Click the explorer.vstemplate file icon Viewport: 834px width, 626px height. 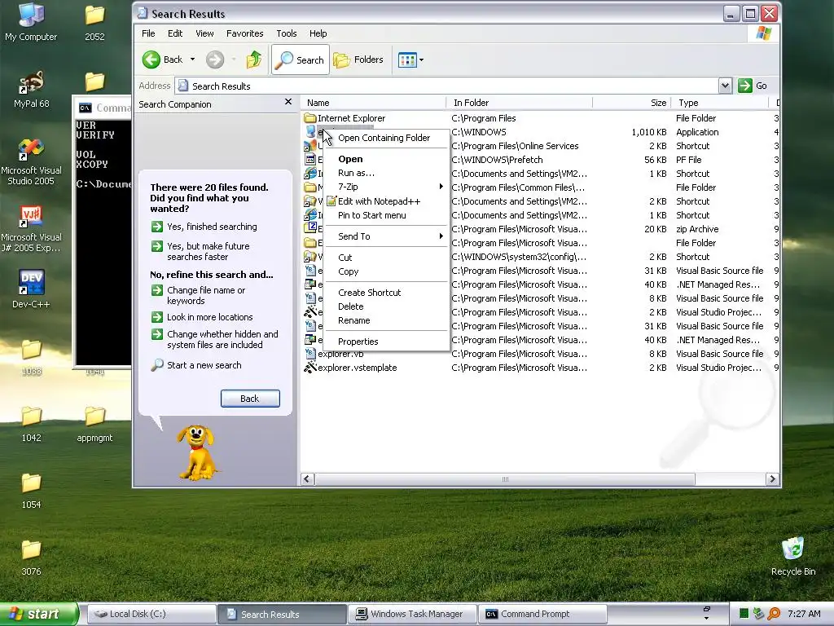click(x=310, y=368)
